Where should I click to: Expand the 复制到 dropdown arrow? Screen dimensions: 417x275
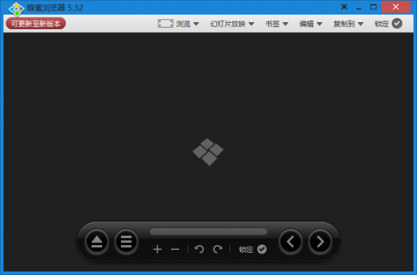coord(360,24)
